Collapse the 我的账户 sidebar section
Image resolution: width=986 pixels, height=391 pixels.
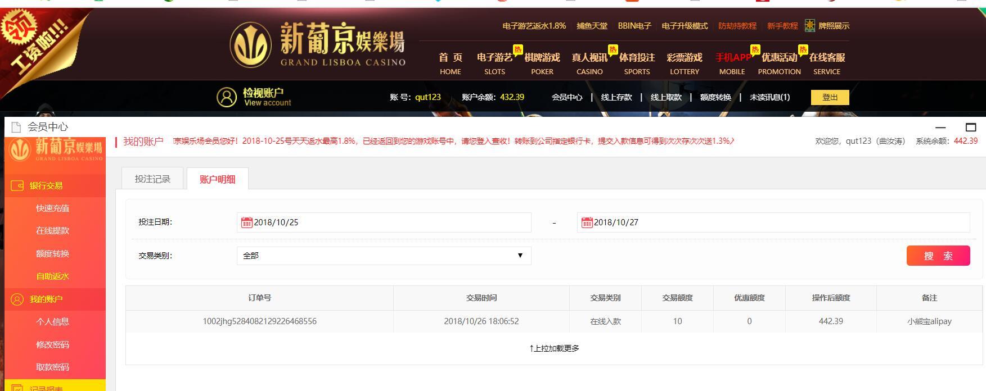coord(55,299)
